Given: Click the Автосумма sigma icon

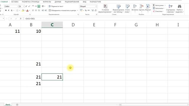Looking at the screenshot, I should pos(154,5).
